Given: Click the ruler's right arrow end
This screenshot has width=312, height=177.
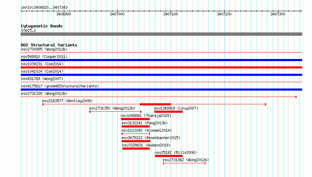Looking at the screenshot, I should point(301,11).
